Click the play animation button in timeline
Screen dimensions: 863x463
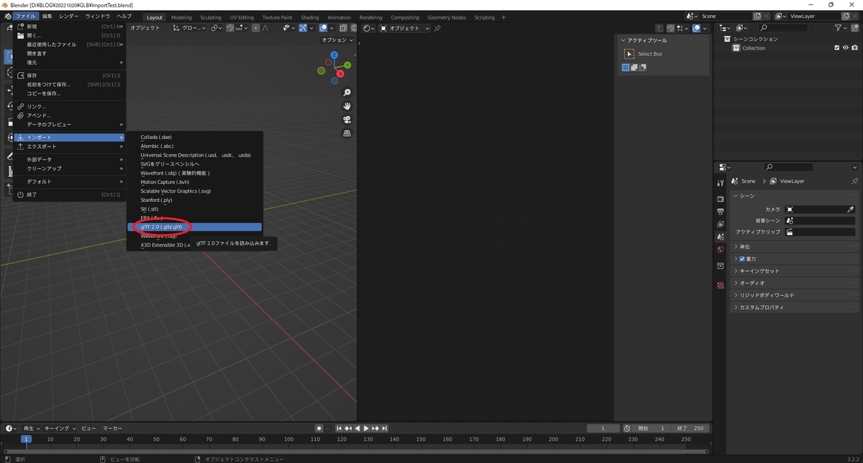[x=365, y=428]
